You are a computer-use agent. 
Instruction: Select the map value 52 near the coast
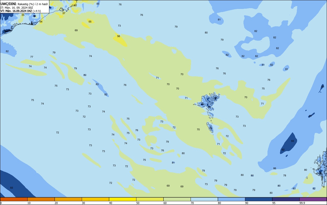[x=75, y=5]
